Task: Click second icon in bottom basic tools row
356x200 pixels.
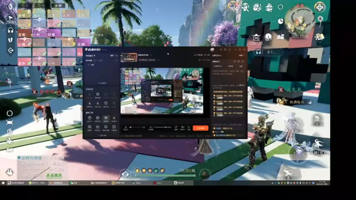Action: click(x=97, y=127)
